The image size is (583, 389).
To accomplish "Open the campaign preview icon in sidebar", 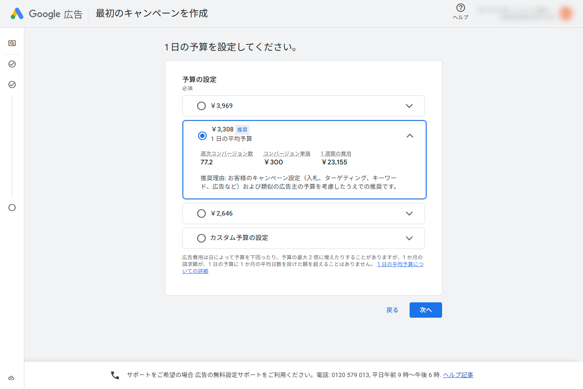I will (12, 43).
